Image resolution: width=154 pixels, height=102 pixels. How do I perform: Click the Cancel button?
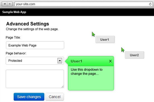[x=55, y=97]
